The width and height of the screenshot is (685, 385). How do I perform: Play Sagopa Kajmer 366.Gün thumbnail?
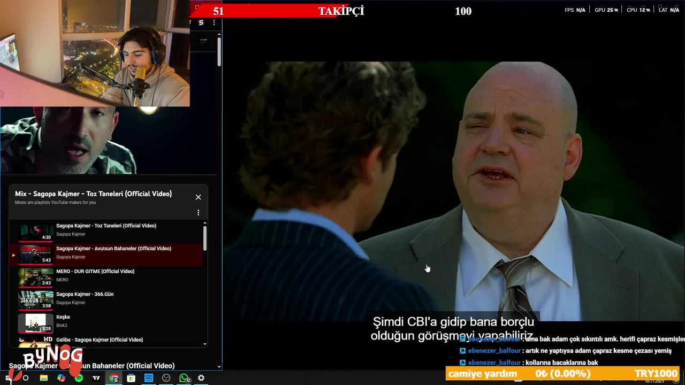pos(36,300)
